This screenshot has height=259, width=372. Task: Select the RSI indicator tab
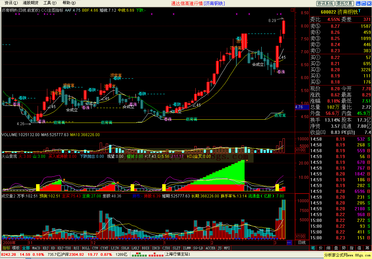(76, 248)
